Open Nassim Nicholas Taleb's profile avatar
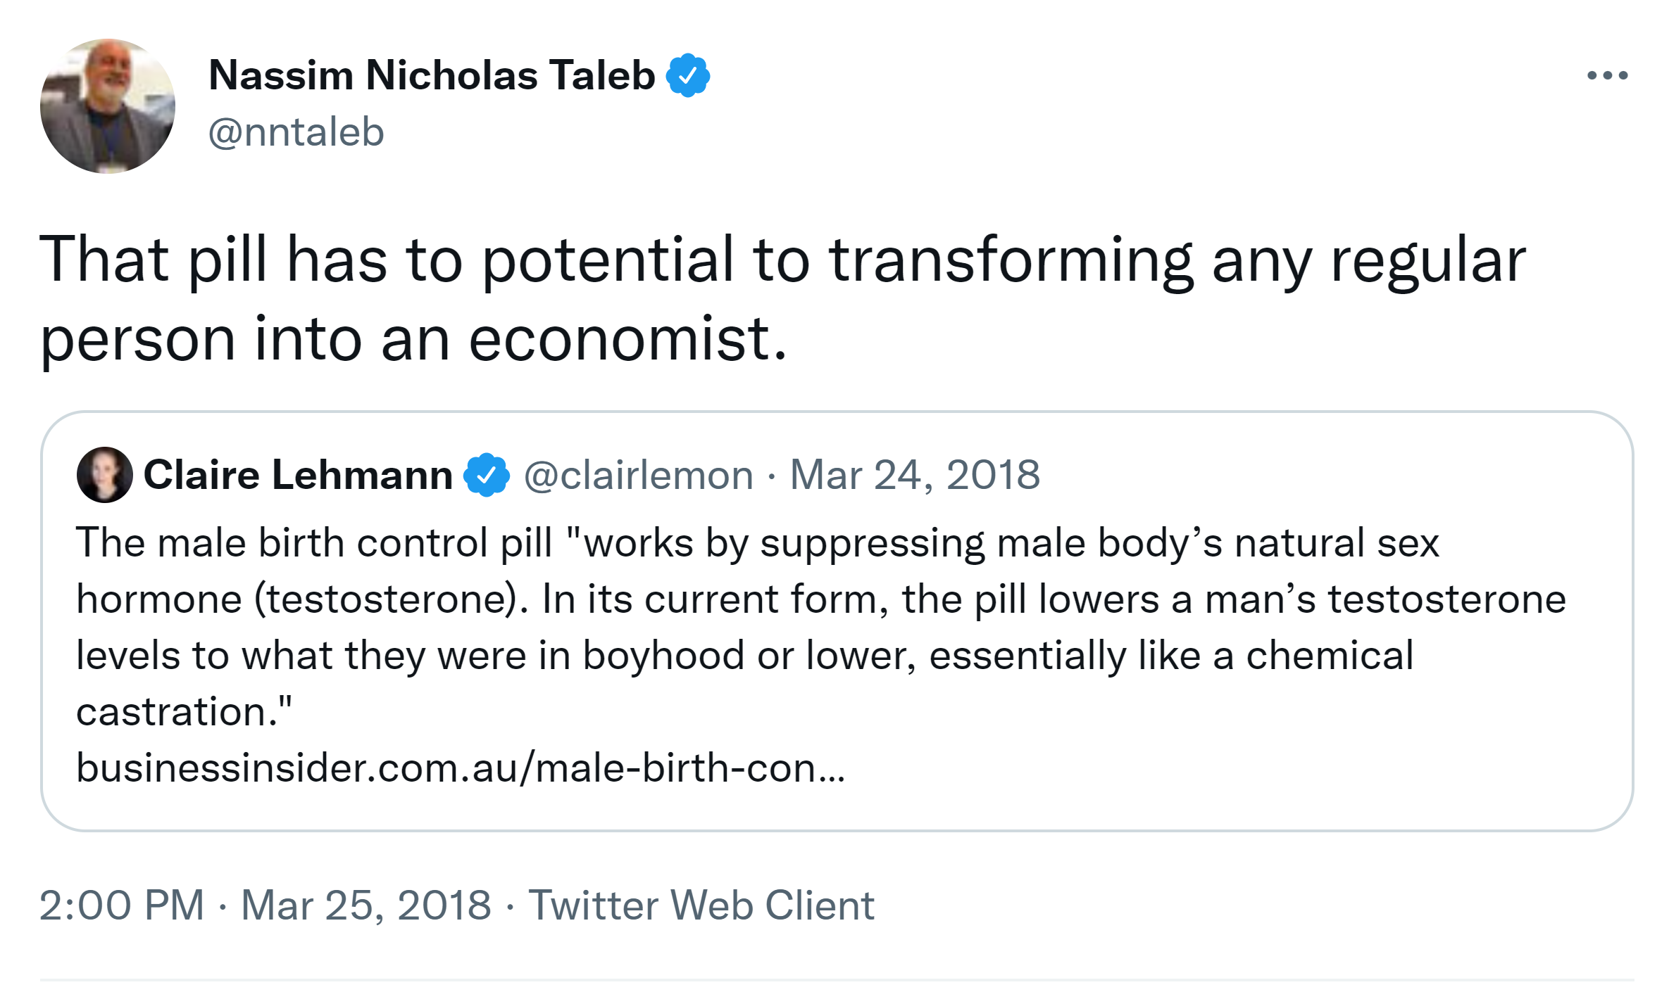 (x=107, y=106)
